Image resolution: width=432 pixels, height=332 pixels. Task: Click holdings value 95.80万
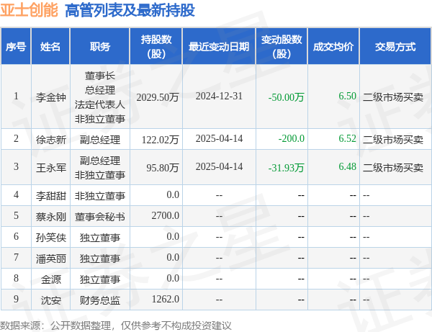tap(163, 168)
